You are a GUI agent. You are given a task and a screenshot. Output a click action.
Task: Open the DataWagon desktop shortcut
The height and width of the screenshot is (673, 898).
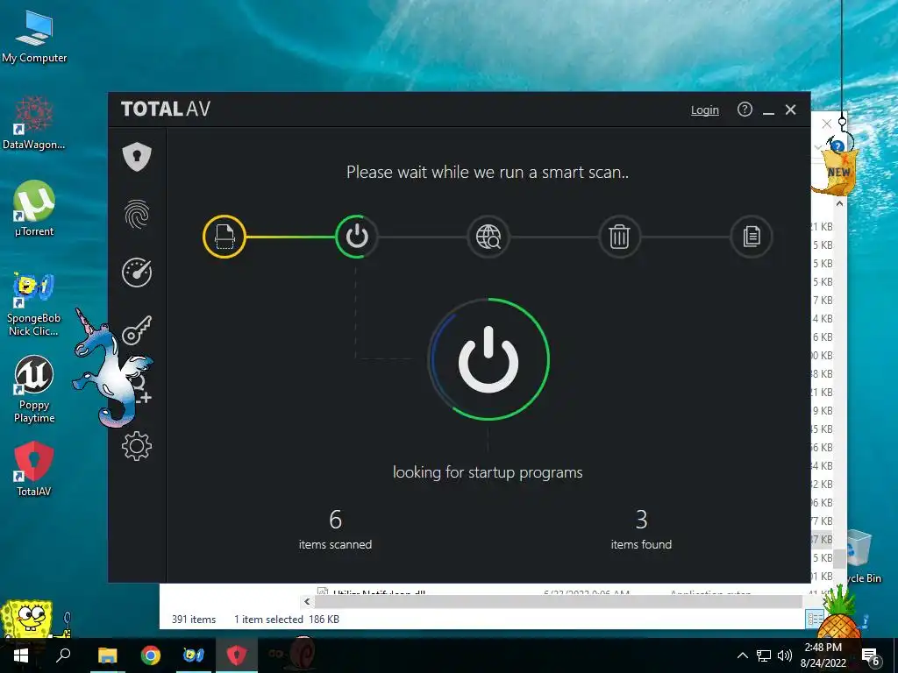pyautogui.click(x=34, y=123)
